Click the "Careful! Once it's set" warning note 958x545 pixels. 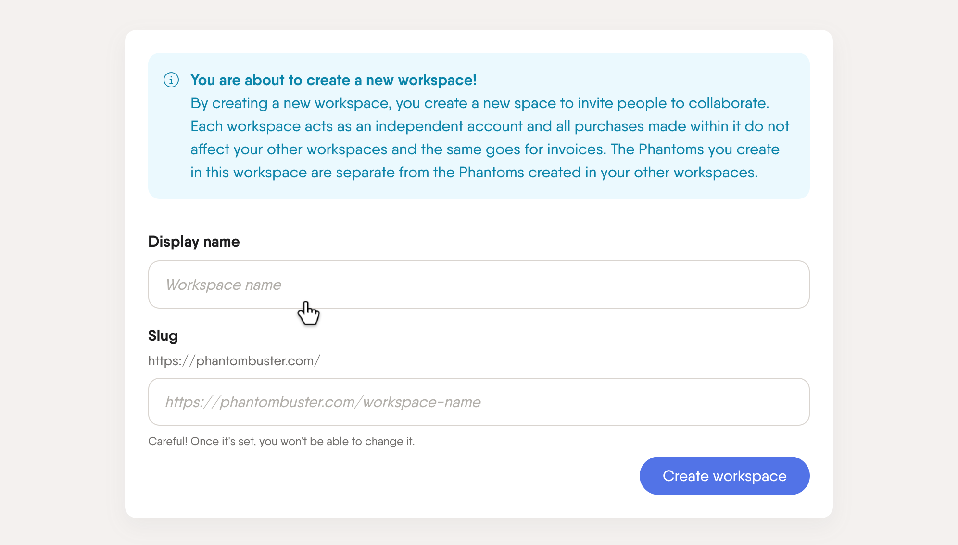pos(281,441)
